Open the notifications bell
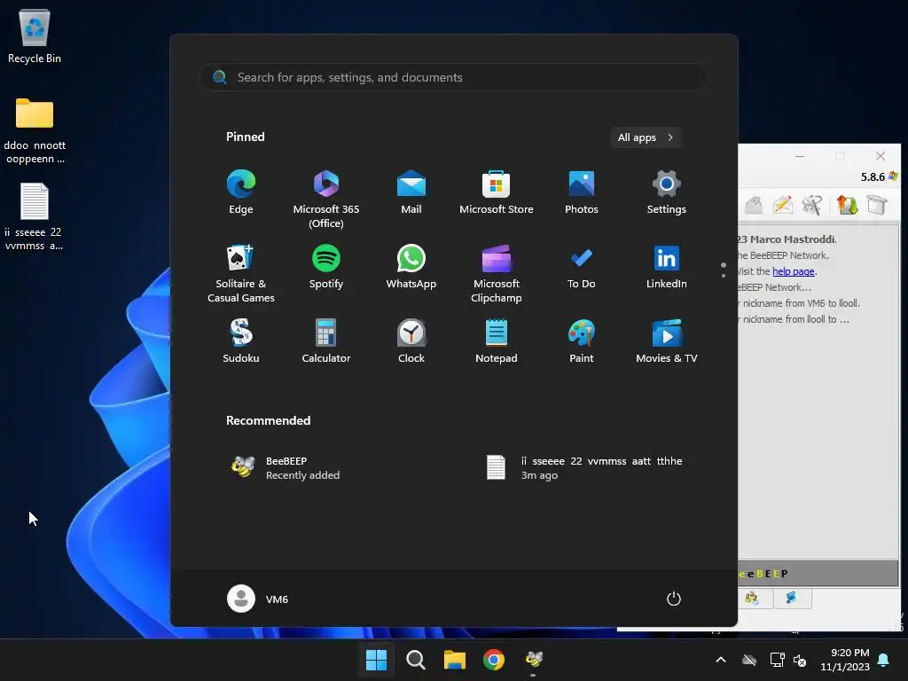 pos(884,660)
